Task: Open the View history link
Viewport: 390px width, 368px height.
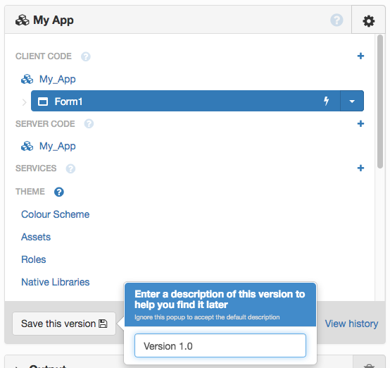Action: click(351, 324)
